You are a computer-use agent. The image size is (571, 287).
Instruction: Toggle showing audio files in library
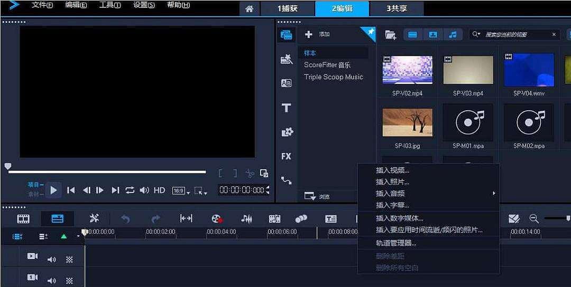point(453,35)
